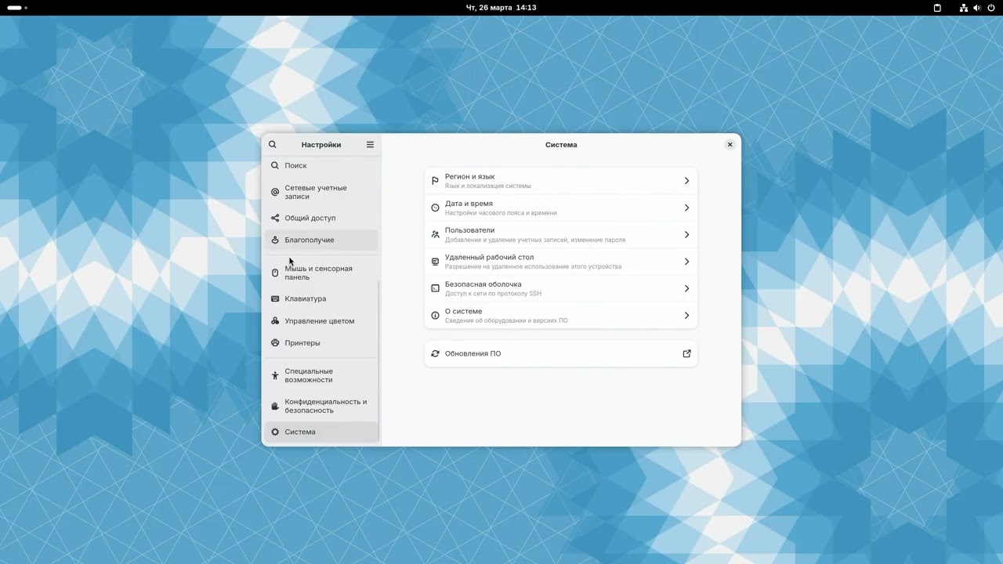The width and height of the screenshot is (1003, 564).
Task: Click the power icon in the top bar
Action: click(991, 8)
